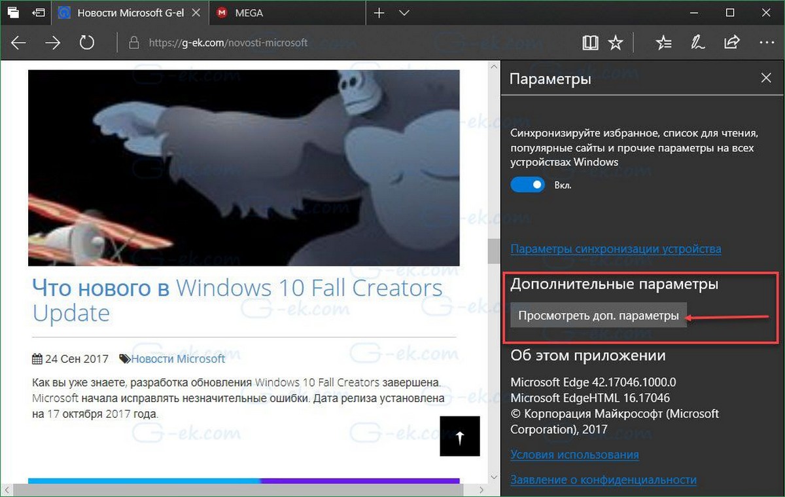Turn off the sync toggle Вкл.
785x497 pixels.
(527, 185)
